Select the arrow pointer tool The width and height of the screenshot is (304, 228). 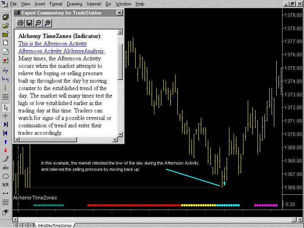point(5,107)
